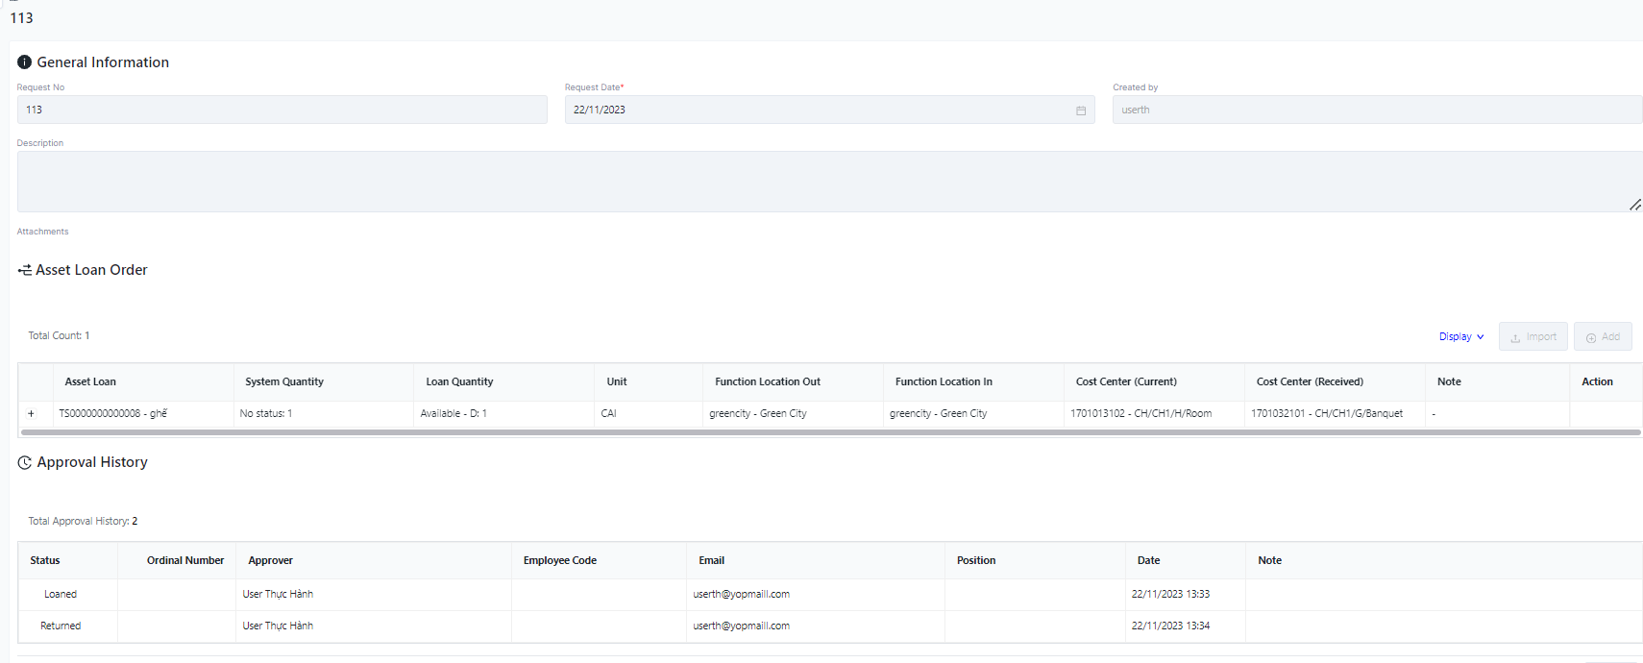Open the Display columns dropdown

[x=1460, y=337]
